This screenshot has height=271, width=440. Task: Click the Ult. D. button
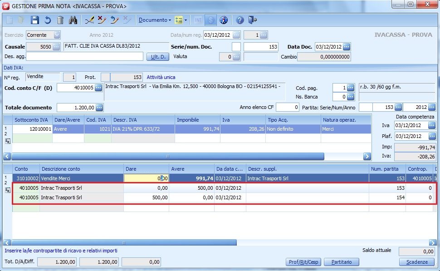pyautogui.click(x=157, y=57)
